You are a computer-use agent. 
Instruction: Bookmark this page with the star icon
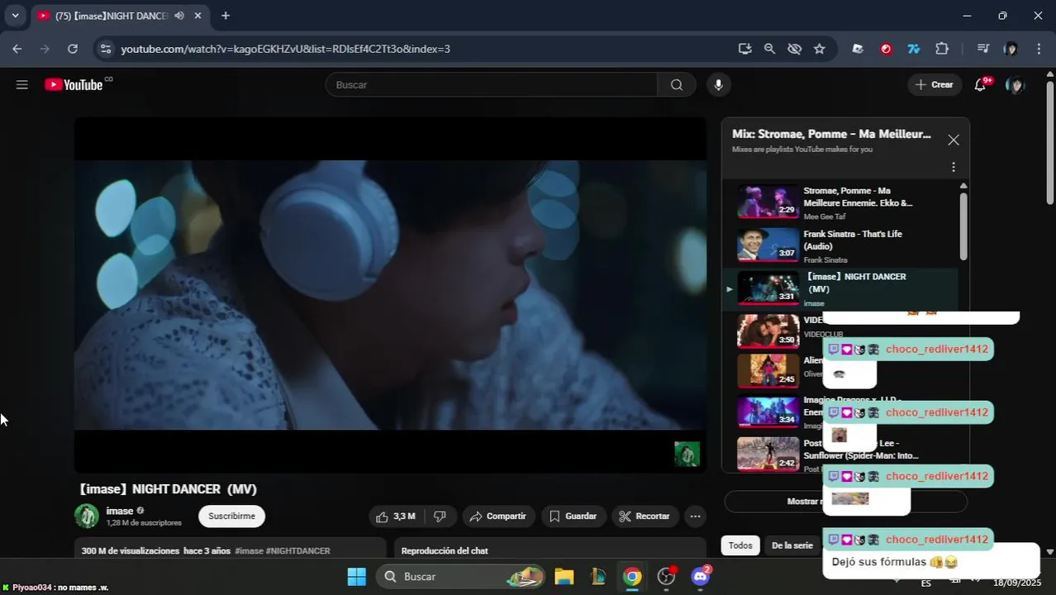click(819, 49)
